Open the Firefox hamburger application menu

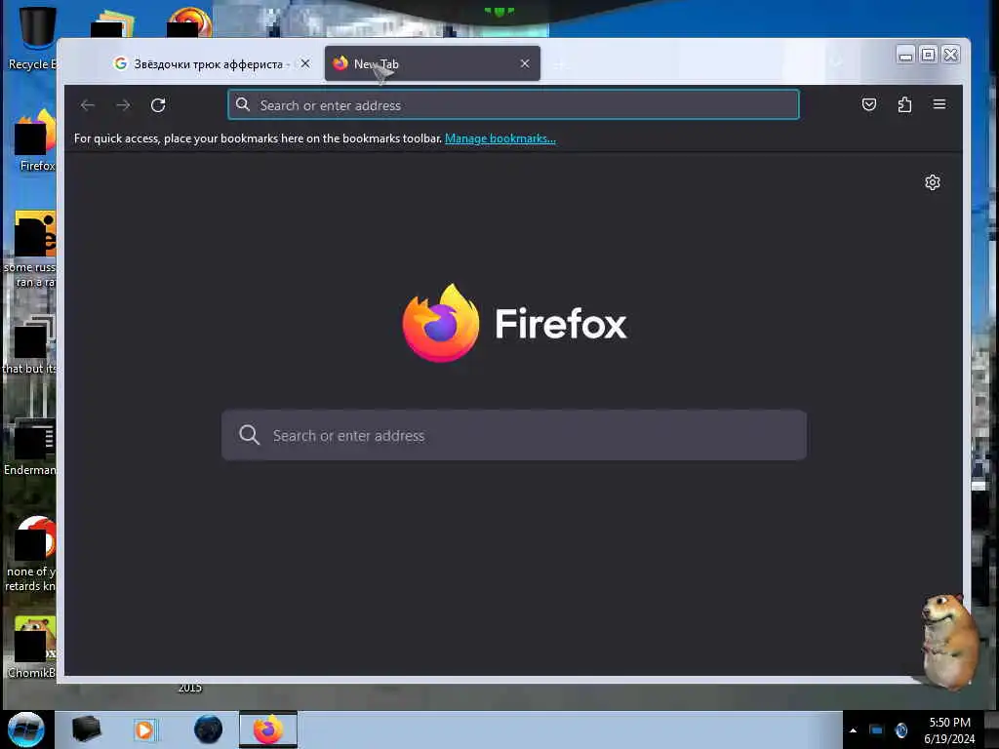[x=939, y=104]
